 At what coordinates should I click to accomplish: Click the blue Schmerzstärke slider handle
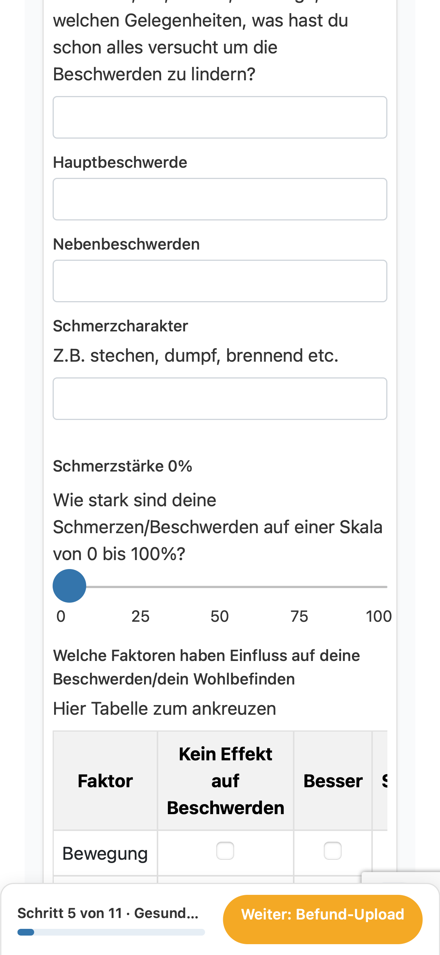point(69,586)
